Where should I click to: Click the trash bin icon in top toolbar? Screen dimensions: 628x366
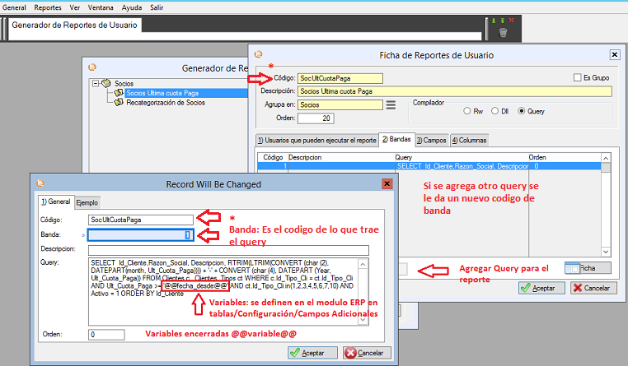click(503, 33)
